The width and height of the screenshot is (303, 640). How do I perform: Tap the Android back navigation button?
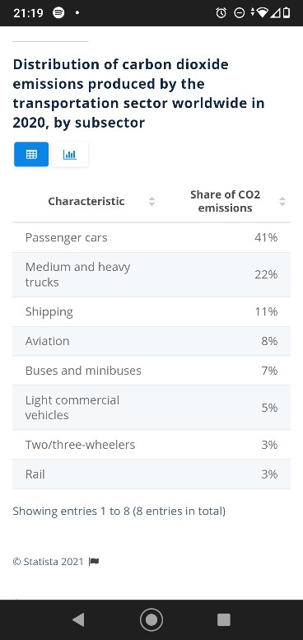click(78, 619)
